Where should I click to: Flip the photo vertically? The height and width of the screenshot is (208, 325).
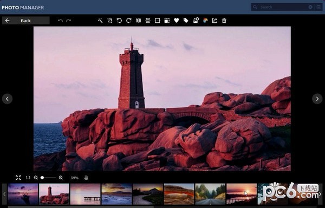[148, 20]
